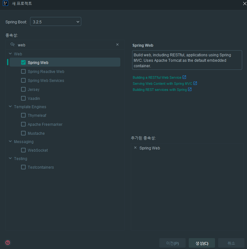
Task: Click the IntelliJ IDEA logo icon
Action: click(x=5, y=3)
